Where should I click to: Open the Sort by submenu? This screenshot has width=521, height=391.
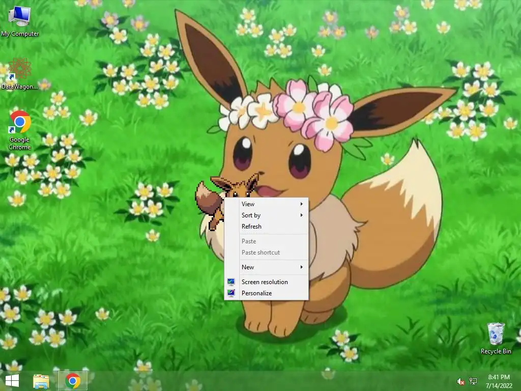click(267, 215)
